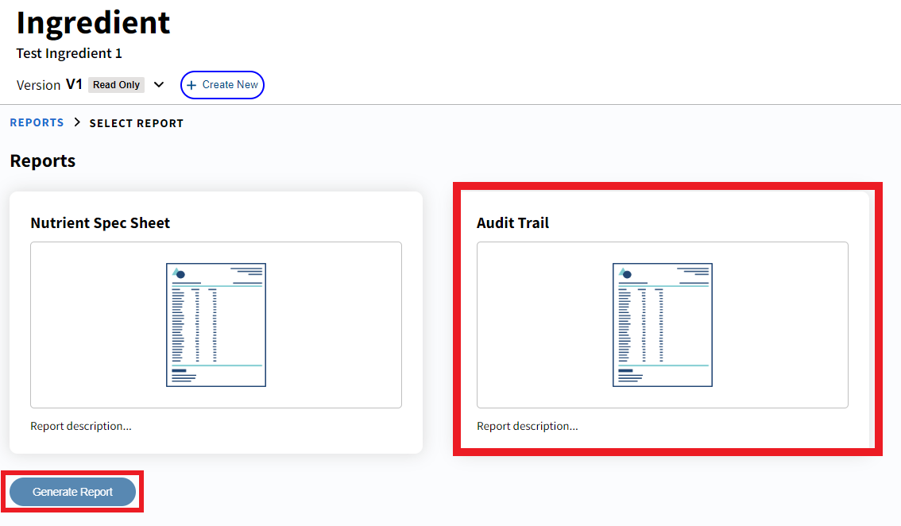This screenshot has height=526, width=901.
Task: Click the Ingredient page title
Action: pyautogui.click(x=92, y=23)
